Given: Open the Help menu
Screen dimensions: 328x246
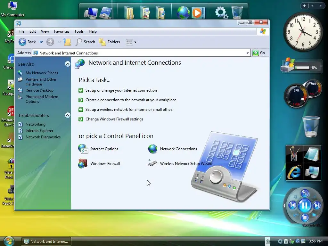Looking at the screenshot, I should [93, 31].
